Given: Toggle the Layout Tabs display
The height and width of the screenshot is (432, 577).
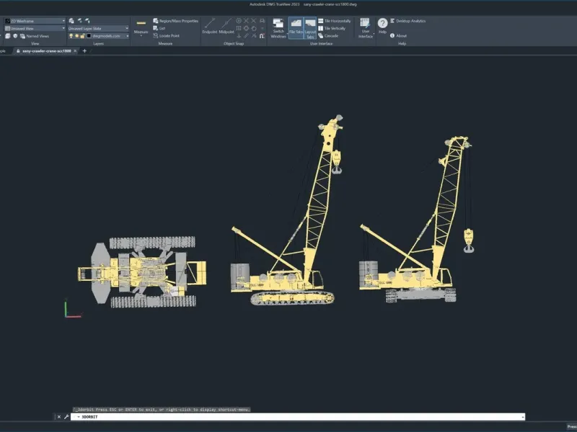Looking at the screenshot, I should 310,28.
